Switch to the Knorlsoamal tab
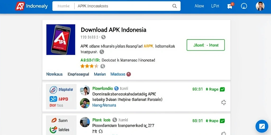The width and height of the screenshot is (271, 135). point(78,74)
